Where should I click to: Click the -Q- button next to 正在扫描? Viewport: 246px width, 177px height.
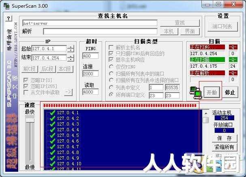coord(233,60)
